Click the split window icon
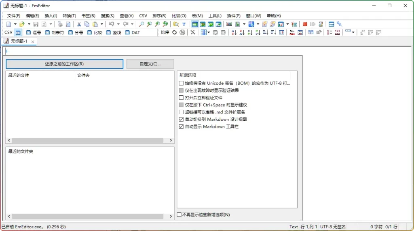 click(x=332, y=24)
